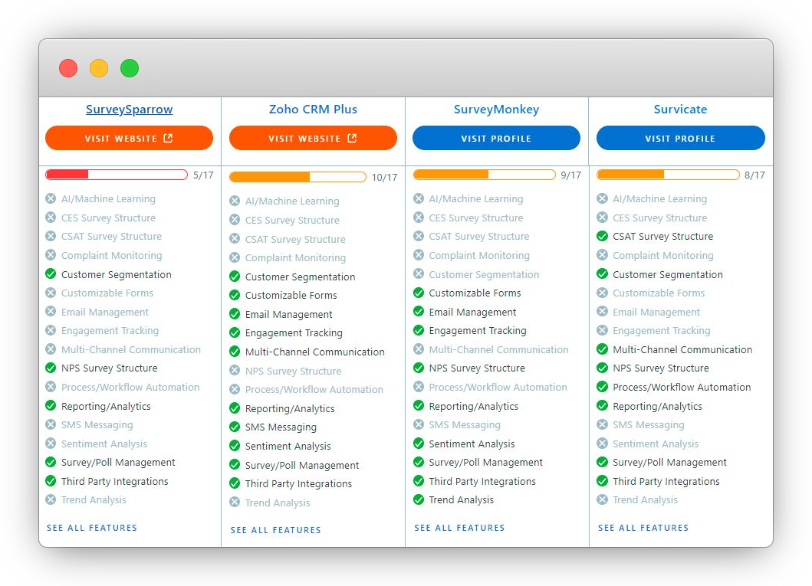Open the SurveyMonkey product link

497,110
